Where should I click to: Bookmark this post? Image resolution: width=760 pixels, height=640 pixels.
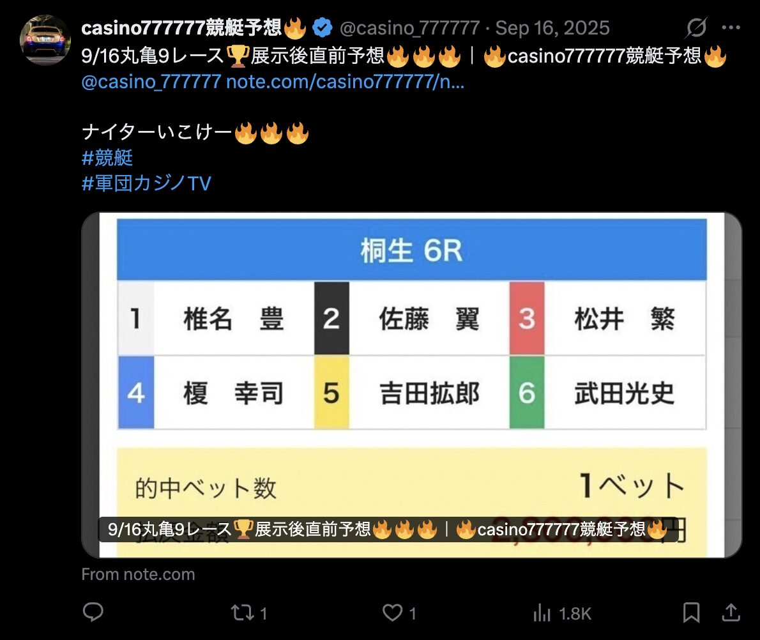pyautogui.click(x=691, y=613)
